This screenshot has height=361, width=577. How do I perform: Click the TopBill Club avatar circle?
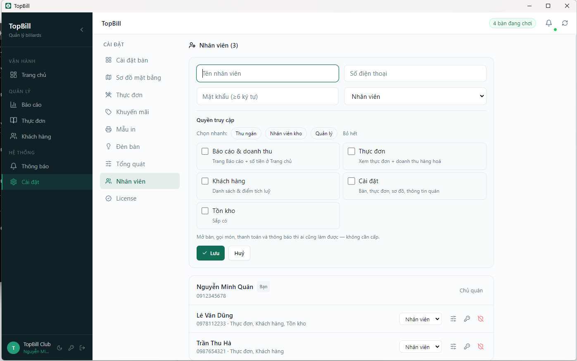click(14, 348)
